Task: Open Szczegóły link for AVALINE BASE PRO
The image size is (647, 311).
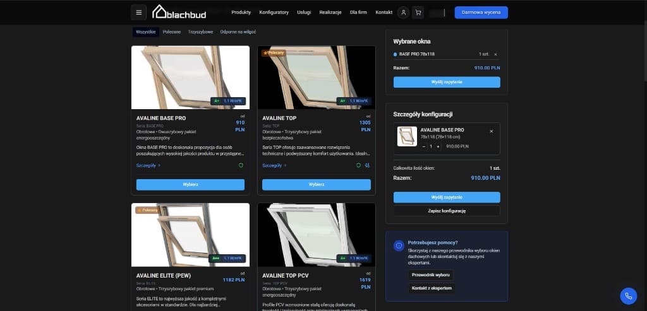Action: click(x=148, y=165)
